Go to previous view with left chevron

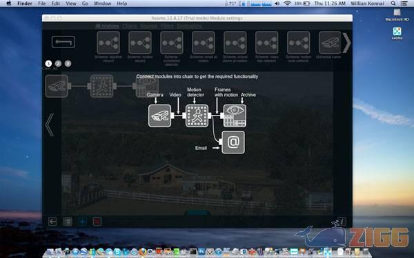50,125
